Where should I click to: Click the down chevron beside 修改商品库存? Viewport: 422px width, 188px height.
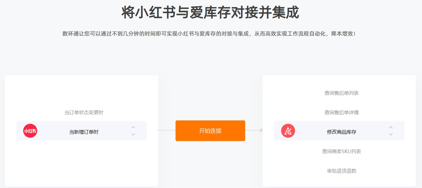coord(391,134)
